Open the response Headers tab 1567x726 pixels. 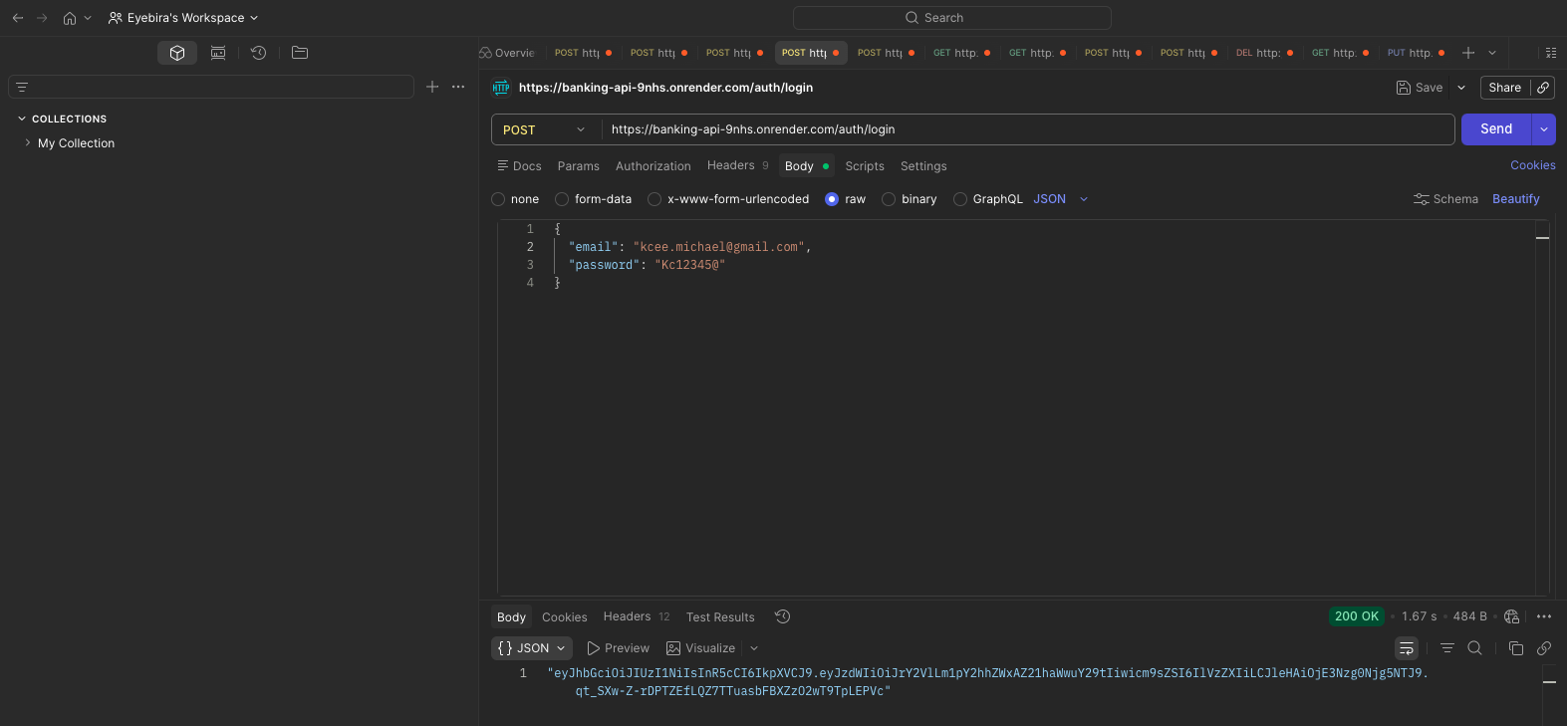(637, 616)
